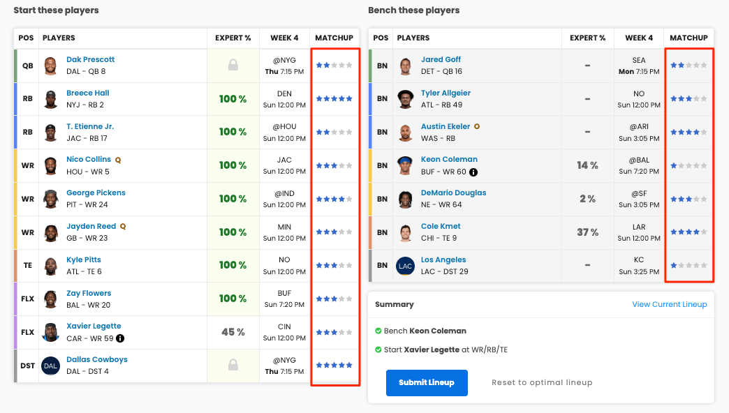Image resolution: width=729 pixels, height=413 pixels.
Task: Open the View Current Lineup link
Action: [x=670, y=304]
